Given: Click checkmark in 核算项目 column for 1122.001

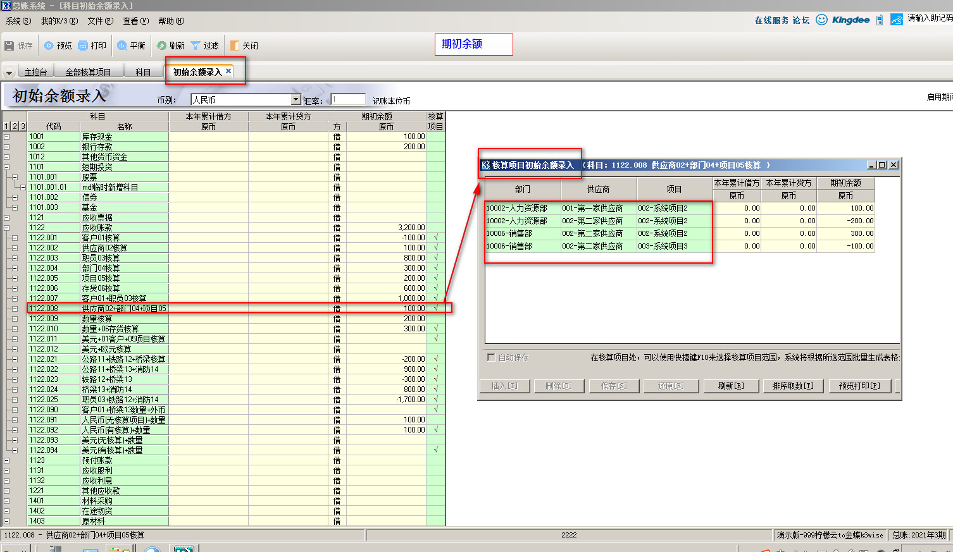Looking at the screenshot, I should (435, 238).
